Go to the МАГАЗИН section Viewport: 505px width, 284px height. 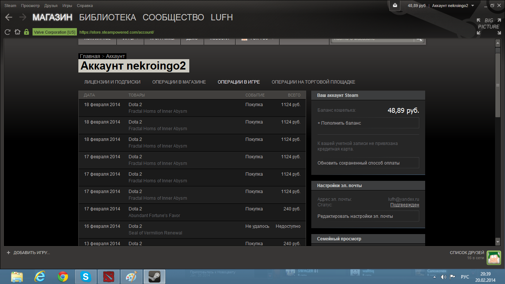(x=52, y=17)
